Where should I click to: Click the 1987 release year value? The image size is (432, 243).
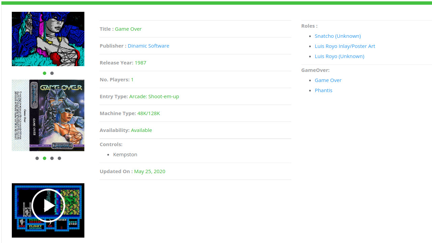[x=140, y=63]
